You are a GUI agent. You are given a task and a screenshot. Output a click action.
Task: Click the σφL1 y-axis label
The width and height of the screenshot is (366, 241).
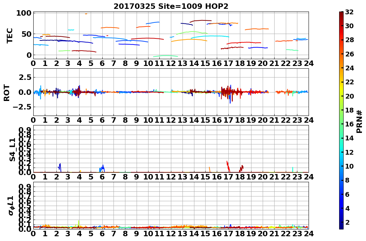[x=11, y=206]
